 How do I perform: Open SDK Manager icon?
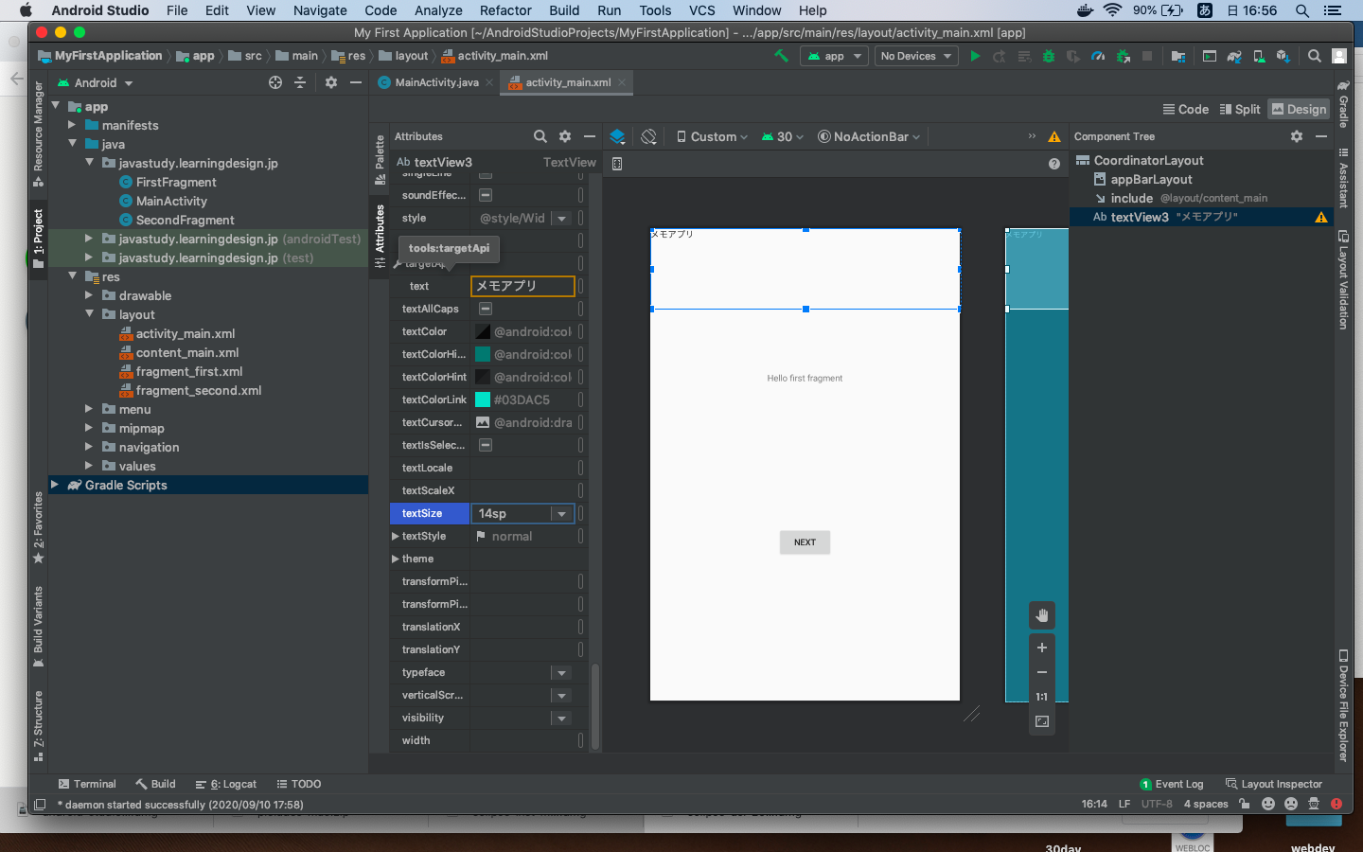point(1283,56)
